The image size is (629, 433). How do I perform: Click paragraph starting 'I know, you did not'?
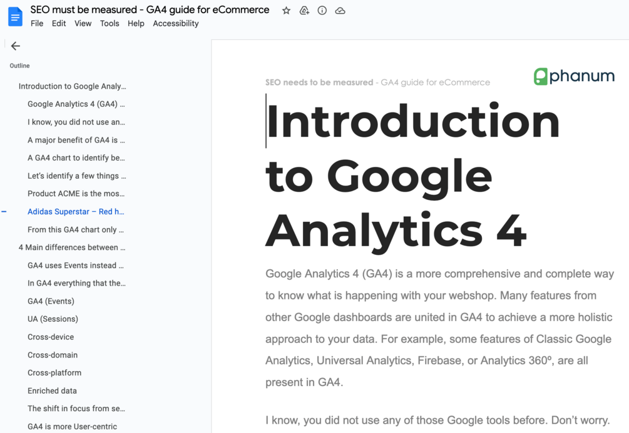tap(437, 421)
